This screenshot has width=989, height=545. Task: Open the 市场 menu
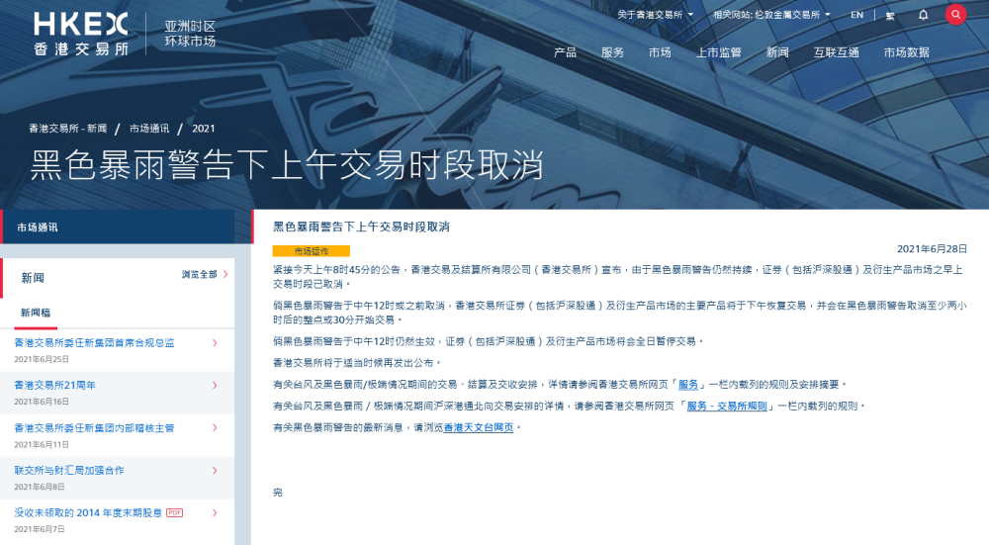[x=660, y=52]
